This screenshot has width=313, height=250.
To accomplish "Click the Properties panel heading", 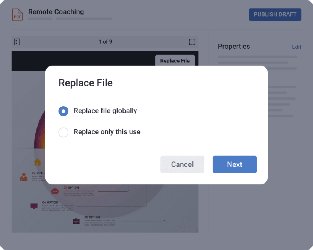I will (x=233, y=47).
